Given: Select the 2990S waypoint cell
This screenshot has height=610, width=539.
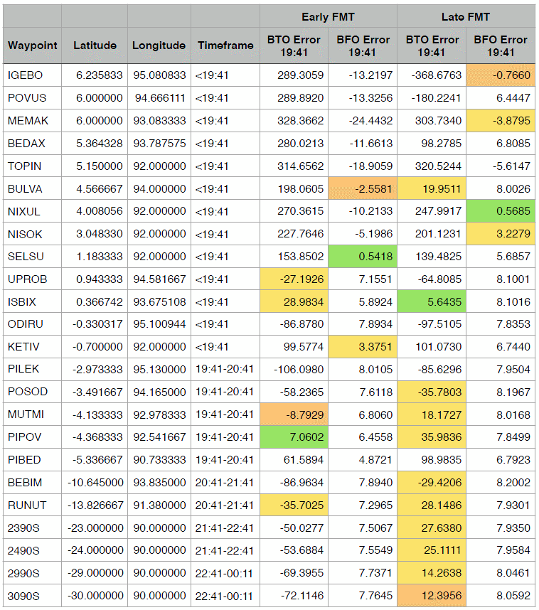Looking at the screenshot, I should click(32, 573).
